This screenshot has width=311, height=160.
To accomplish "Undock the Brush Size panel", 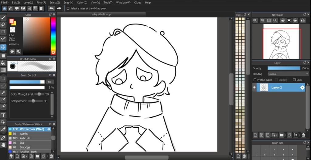I will click(305, 143).
